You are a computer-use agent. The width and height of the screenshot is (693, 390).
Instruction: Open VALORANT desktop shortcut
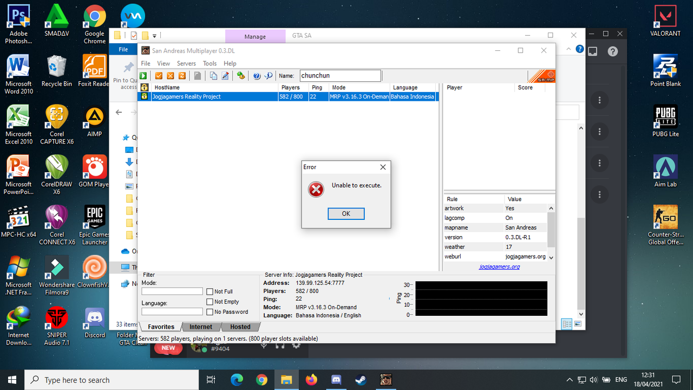coord(665,21)
